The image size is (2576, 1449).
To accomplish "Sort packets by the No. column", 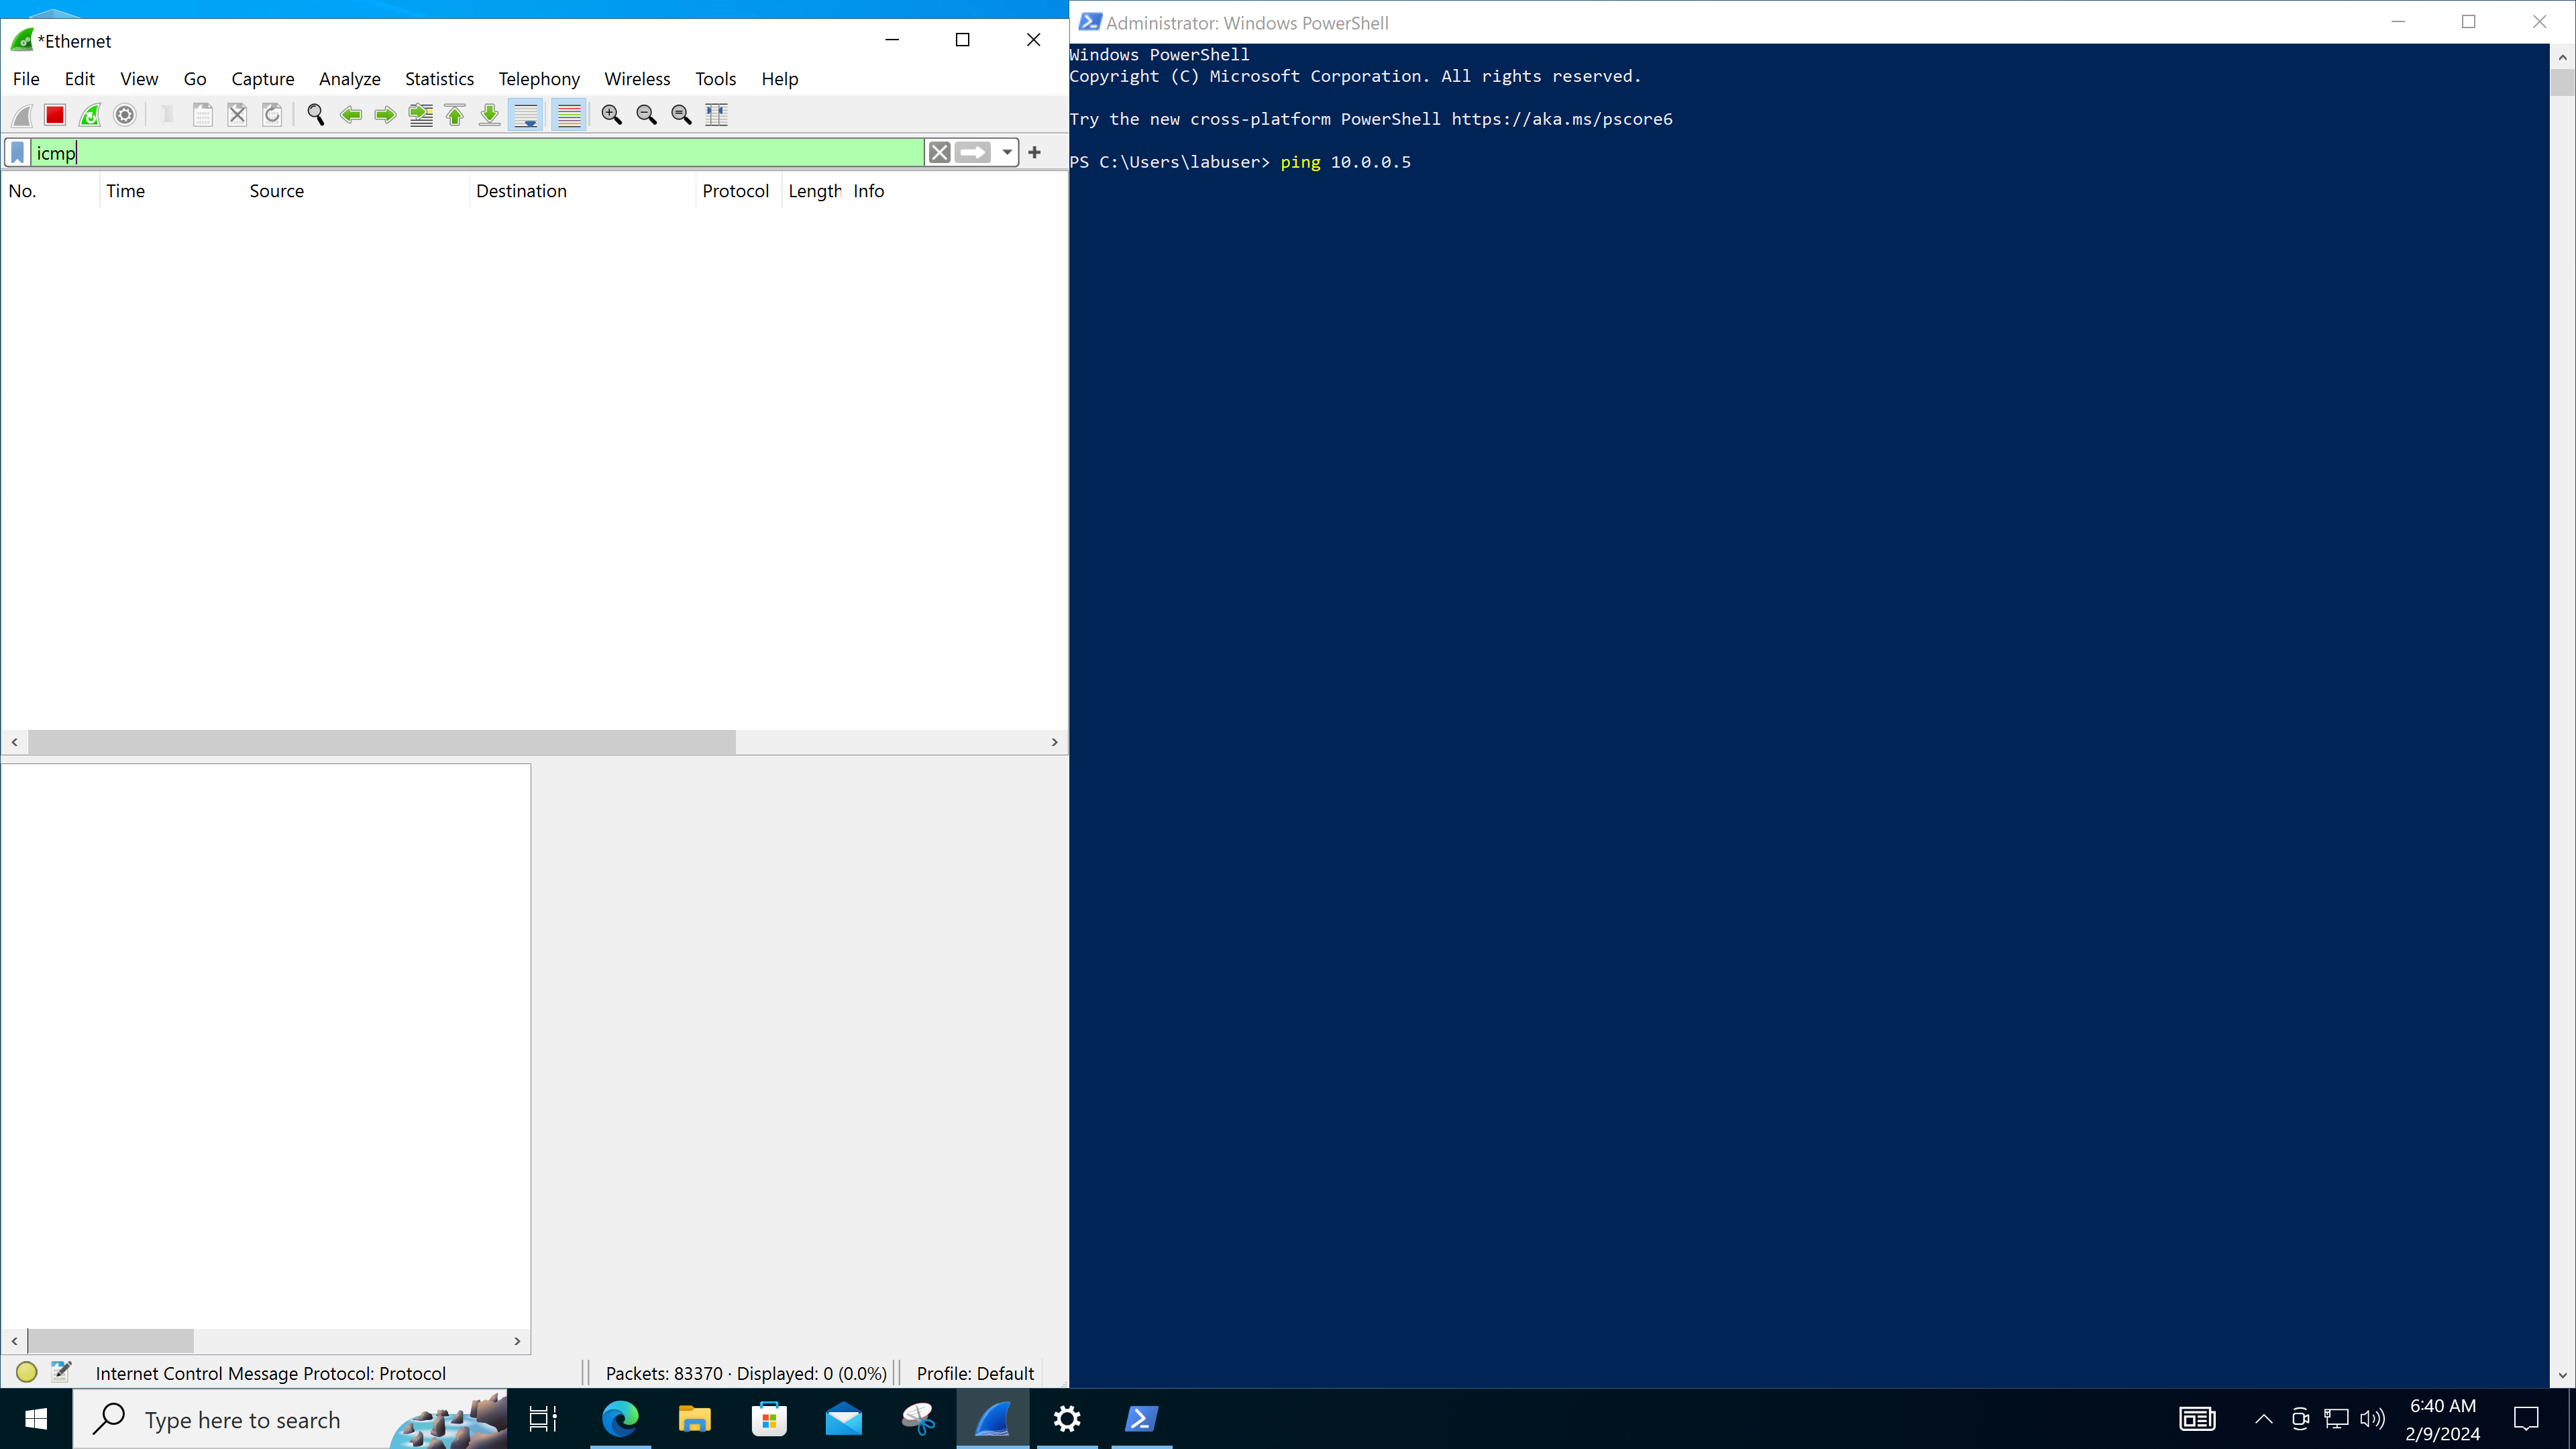I will (x=50, y=191).
